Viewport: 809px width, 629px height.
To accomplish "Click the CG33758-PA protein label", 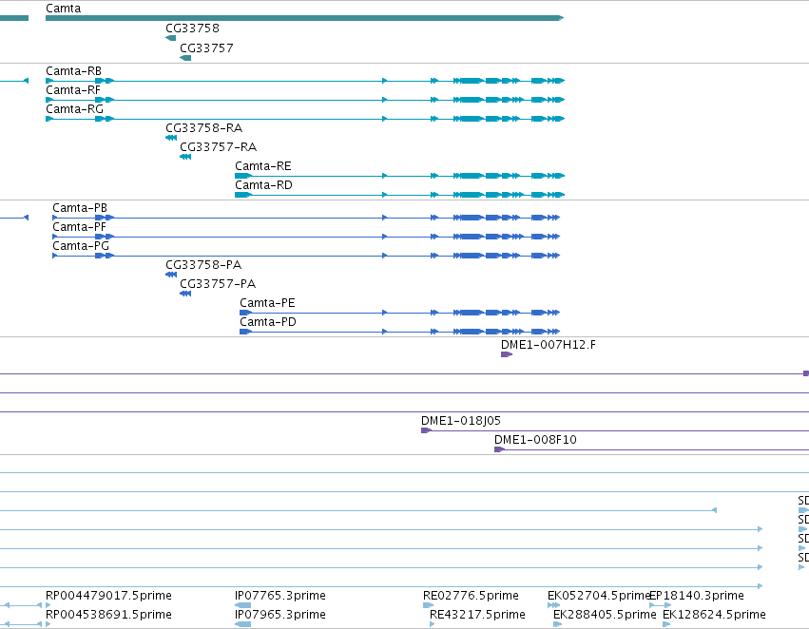I will pyautogui.click(x=203, y=264).
